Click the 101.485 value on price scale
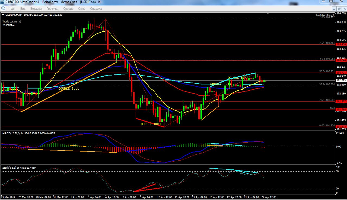Screen dimensions: 347x200 (x=341, y=120)
